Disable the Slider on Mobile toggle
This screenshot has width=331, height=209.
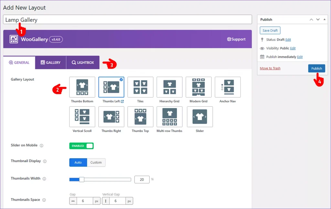pos(81,146)
